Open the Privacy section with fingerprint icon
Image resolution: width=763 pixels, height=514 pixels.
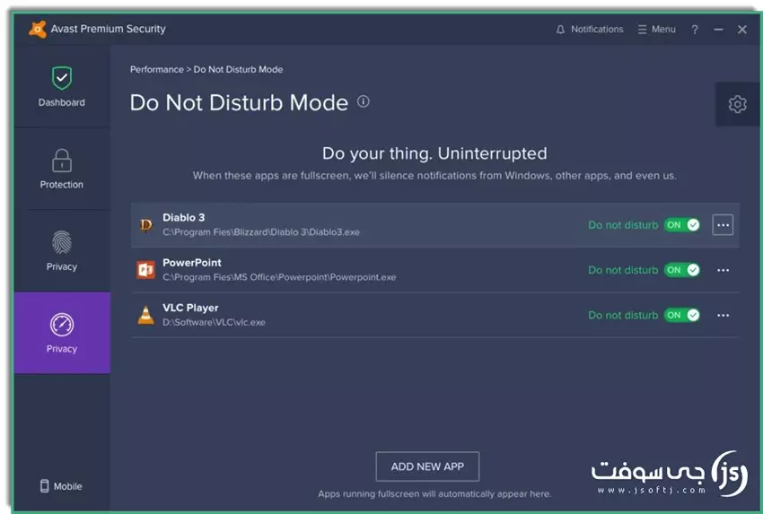(62, 251)
